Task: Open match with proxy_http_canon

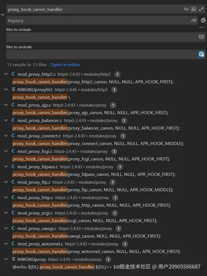Action: point(92,205)
